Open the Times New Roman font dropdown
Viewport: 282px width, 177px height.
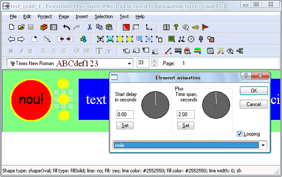click(130, 63)
